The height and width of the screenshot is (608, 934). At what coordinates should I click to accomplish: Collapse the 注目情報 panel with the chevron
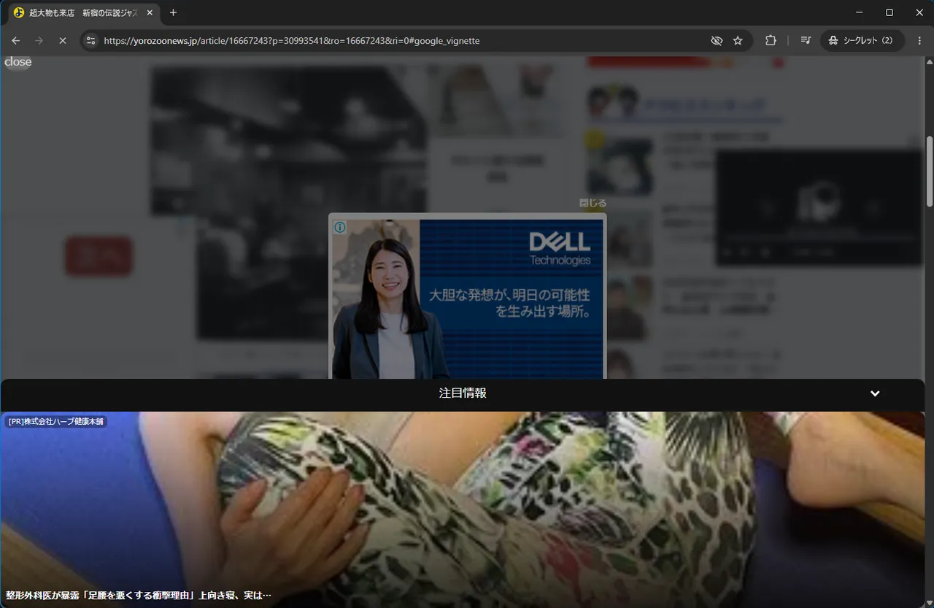(x=875, y=393)
